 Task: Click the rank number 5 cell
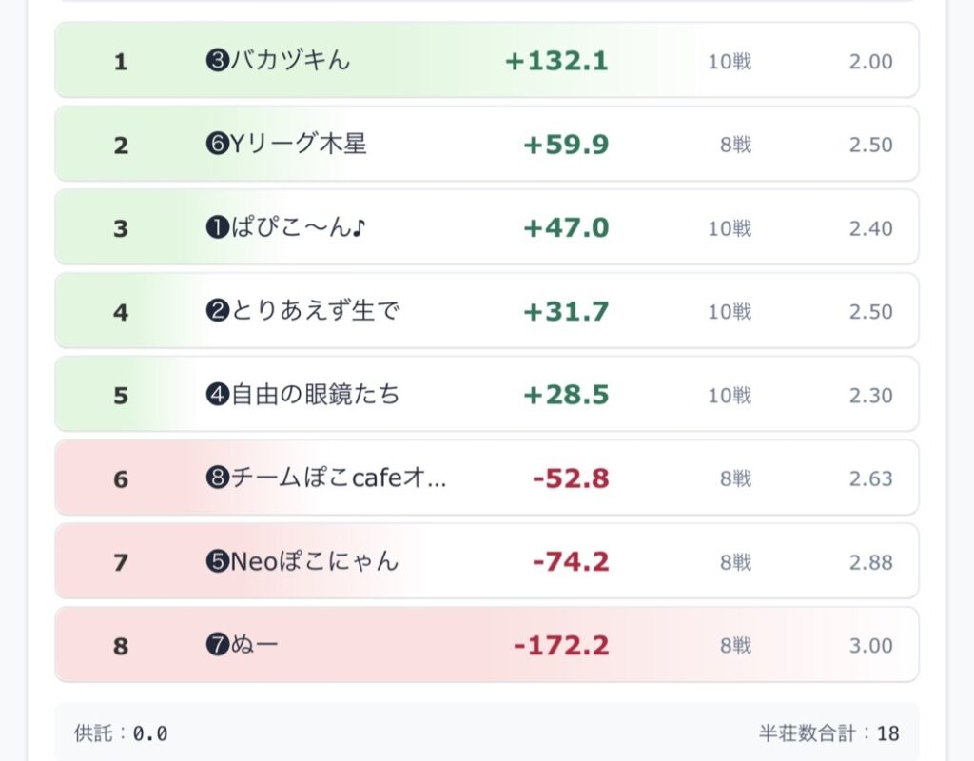(121, 396)
